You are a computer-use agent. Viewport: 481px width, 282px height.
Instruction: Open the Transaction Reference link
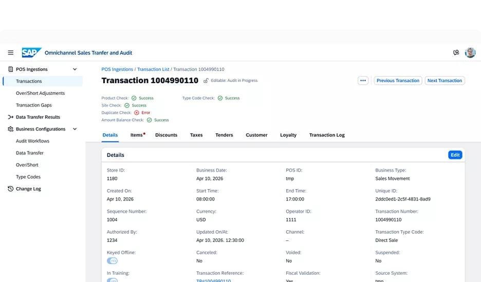click(213, 280)
